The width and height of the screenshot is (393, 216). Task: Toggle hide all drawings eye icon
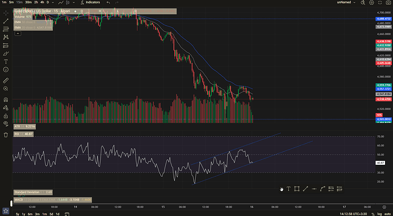click(x=6, y=123)
